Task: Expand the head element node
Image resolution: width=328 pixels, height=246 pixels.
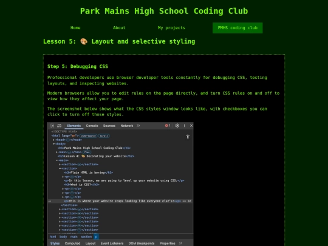Action: (x=54, y=140)
